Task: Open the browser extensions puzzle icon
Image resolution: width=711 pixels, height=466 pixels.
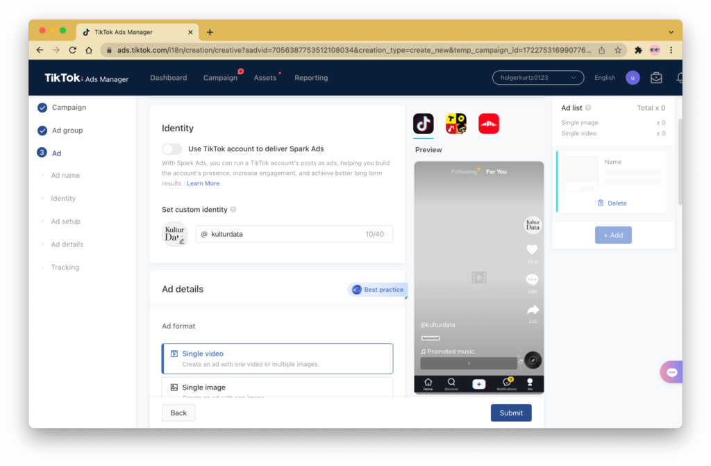Action: [638, 50]
